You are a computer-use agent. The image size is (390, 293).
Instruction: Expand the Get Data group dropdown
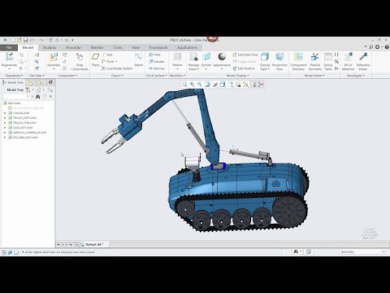[x=37, y=76]
